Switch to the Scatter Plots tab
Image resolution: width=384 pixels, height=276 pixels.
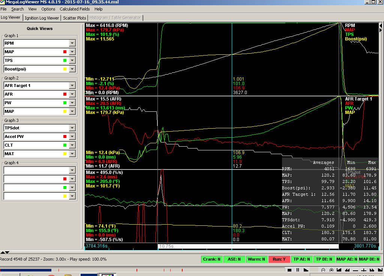coord(74,18)
